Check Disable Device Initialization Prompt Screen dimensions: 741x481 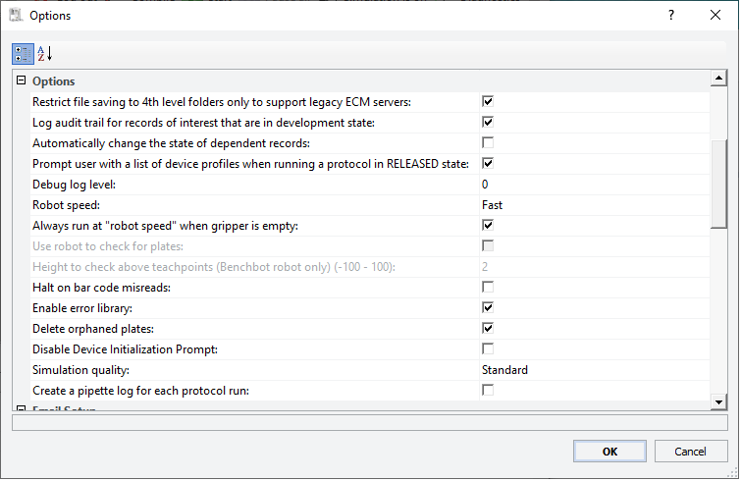(488, 348)
